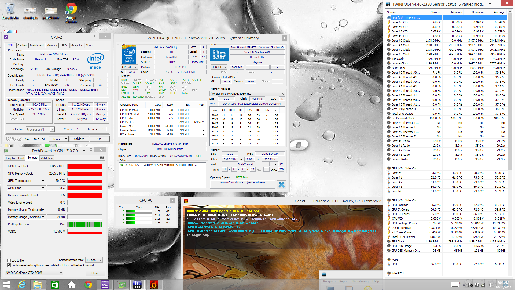515x290 pixels.
Task: Enable the Log to file checkbox
Action: pos(9,260)
